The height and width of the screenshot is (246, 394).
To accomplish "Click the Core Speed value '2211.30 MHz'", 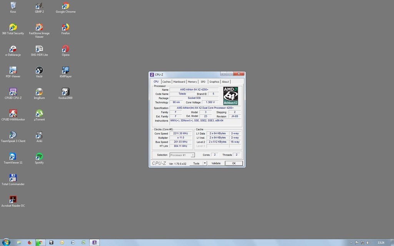I will point(180,133).
